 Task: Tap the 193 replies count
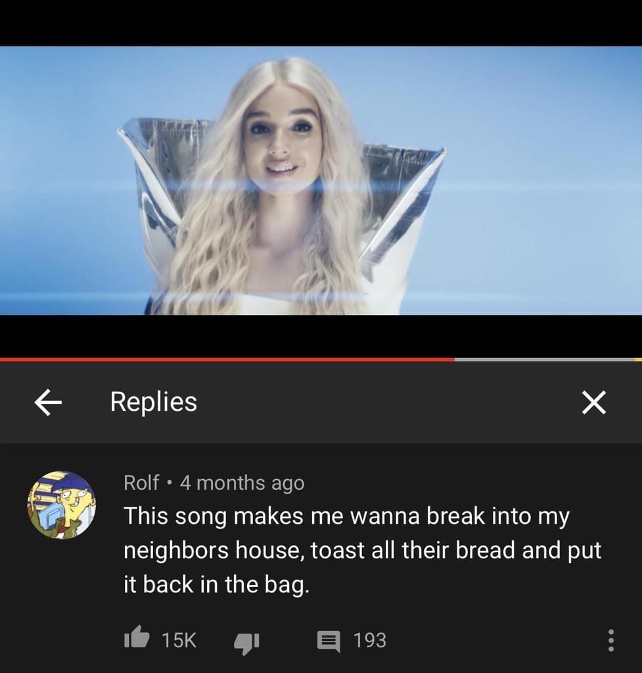(369, 640)
